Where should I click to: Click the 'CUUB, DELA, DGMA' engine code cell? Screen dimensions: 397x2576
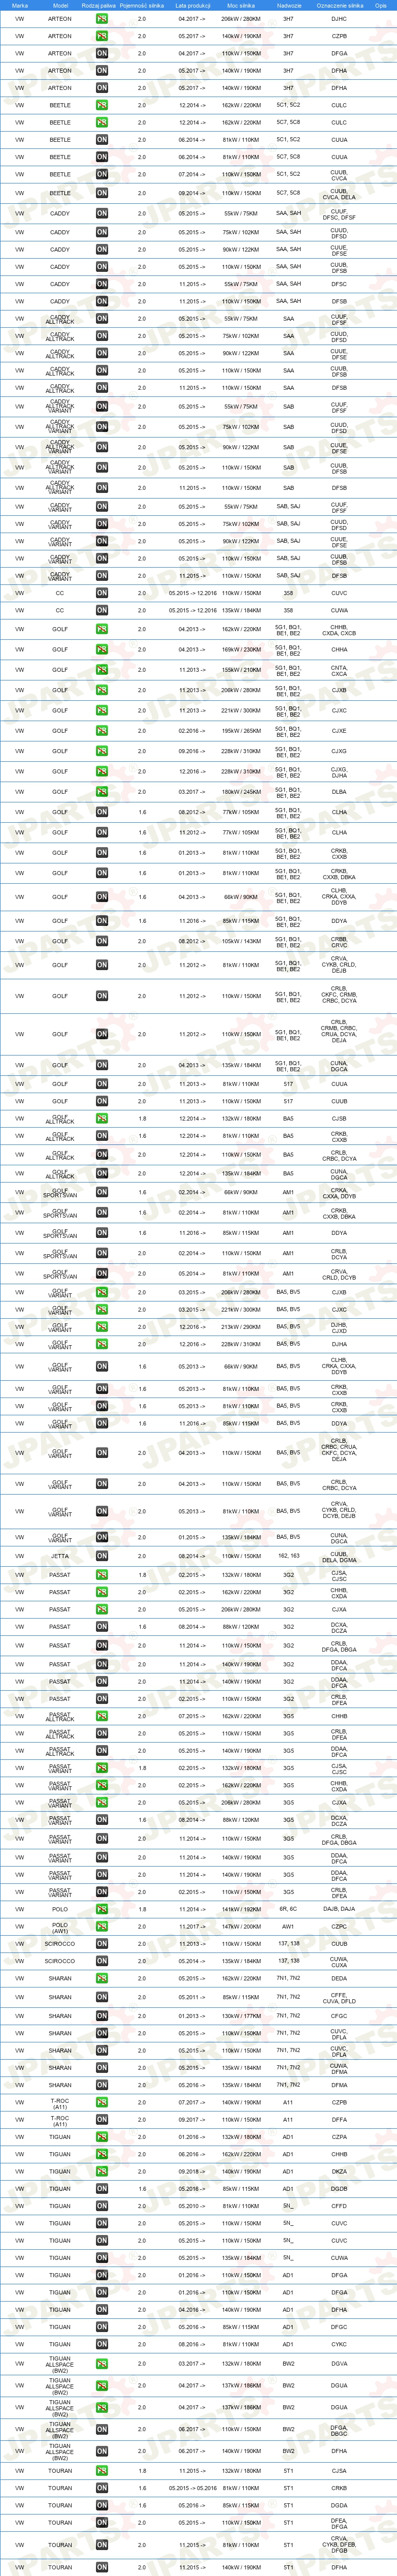(x=339, y=1556)
